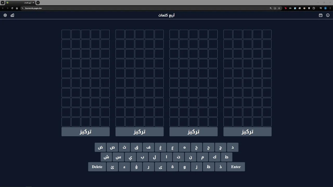Tap the ى key

(161, 167)
